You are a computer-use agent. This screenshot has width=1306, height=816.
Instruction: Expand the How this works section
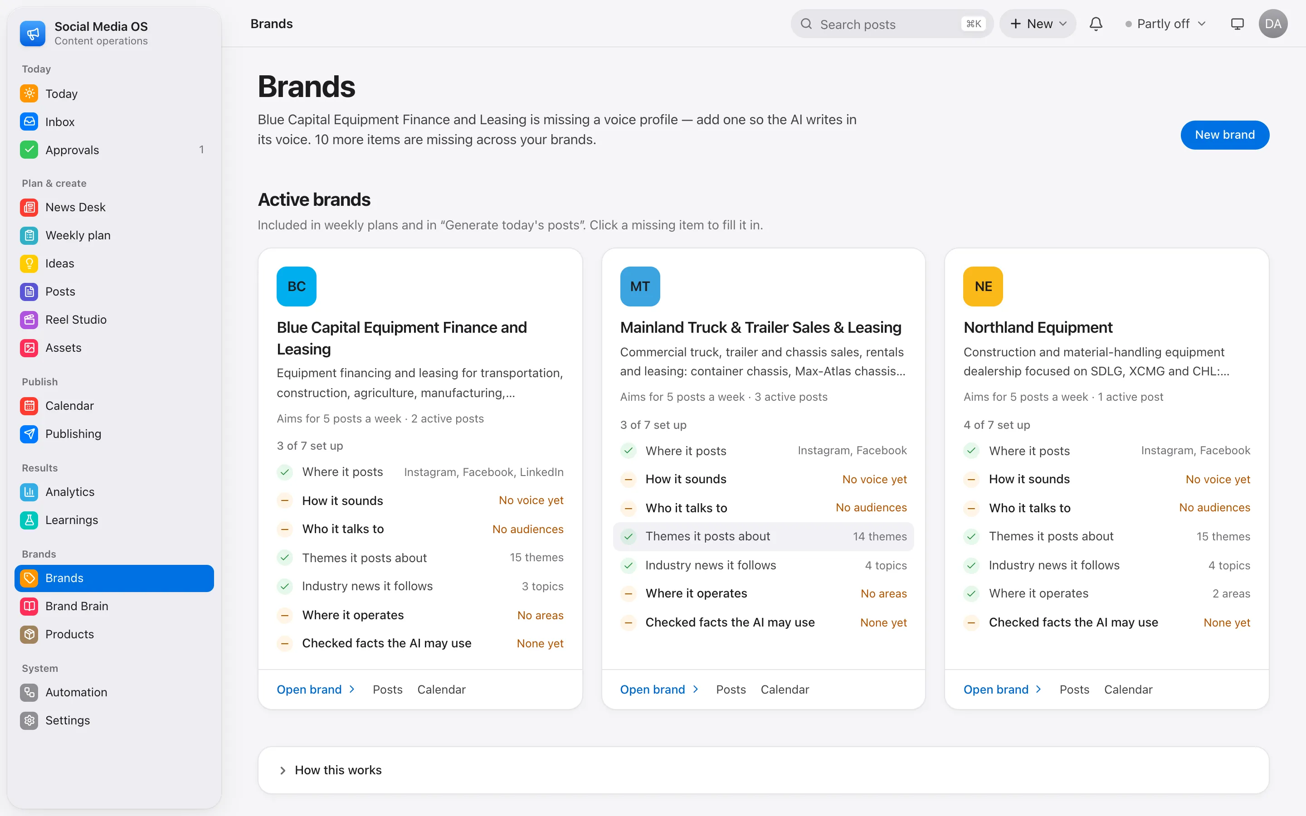click(x=763, y=770)
